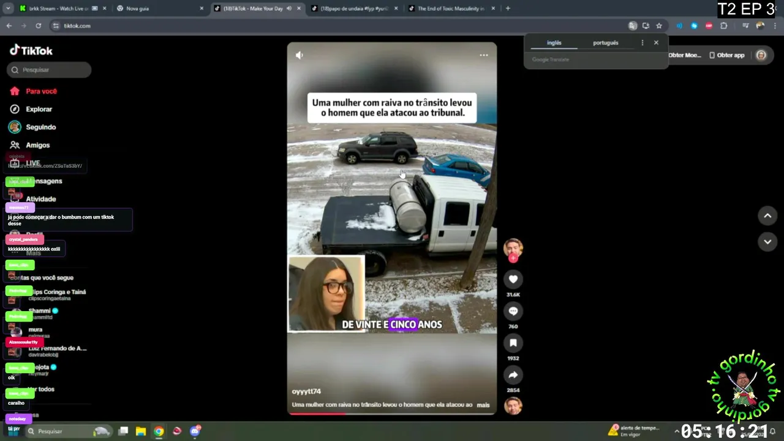Go to the next video with the down chevron

point(767,242)
